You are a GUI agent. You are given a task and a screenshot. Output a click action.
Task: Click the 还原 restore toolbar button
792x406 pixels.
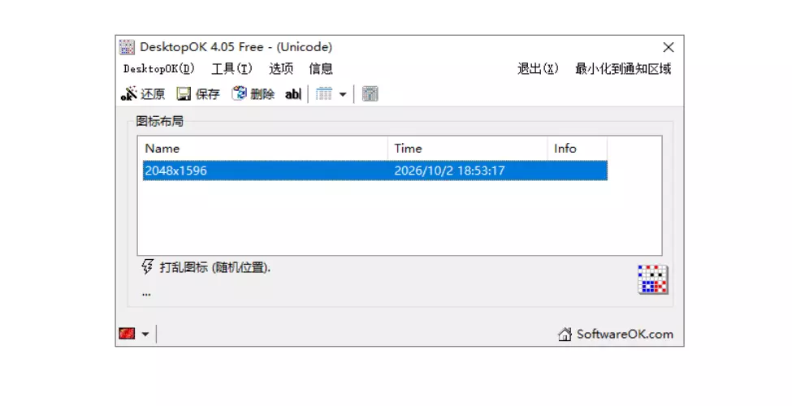point(143,94)
